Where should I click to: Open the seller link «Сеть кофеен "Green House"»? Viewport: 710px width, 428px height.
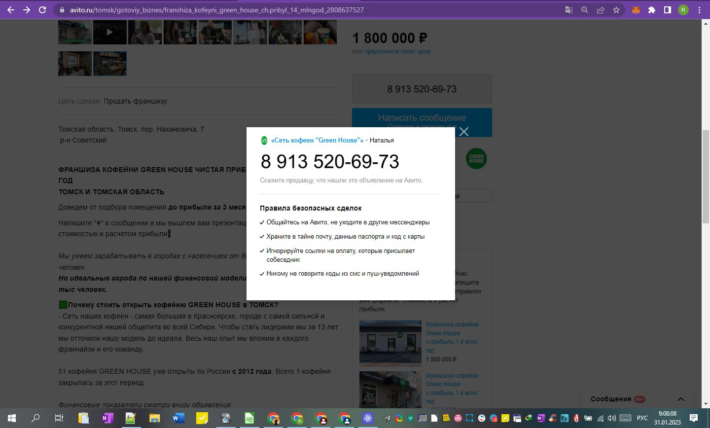(x=317, y=141)
